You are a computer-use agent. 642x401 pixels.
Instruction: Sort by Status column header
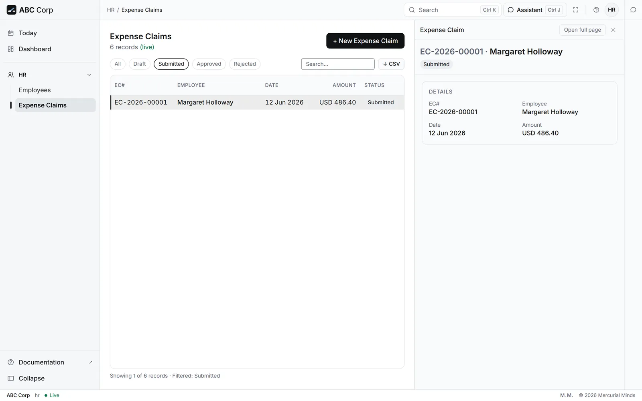374,85
